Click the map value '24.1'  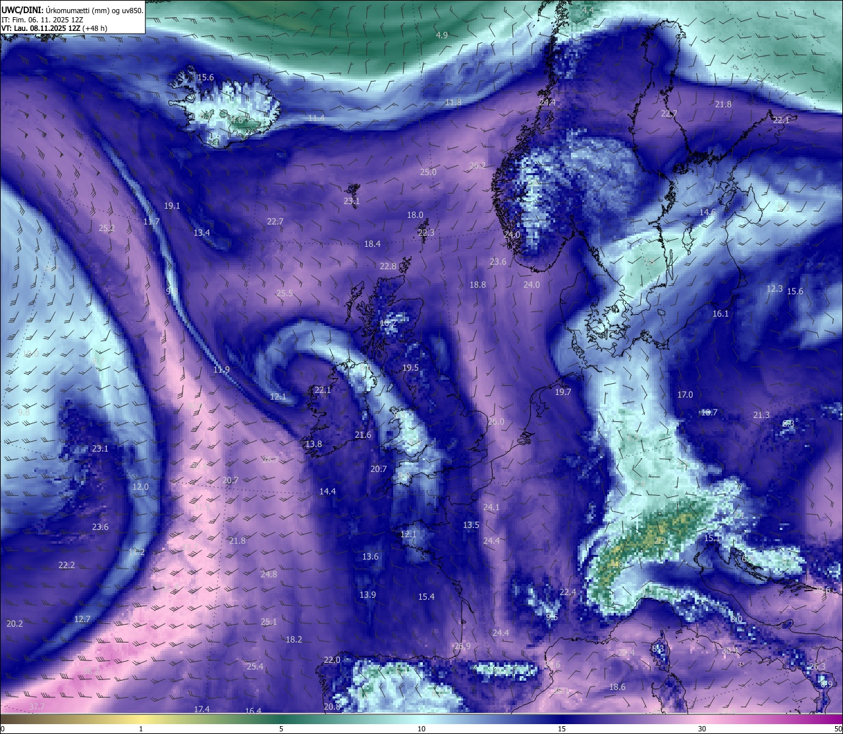[x=491, y=507]
